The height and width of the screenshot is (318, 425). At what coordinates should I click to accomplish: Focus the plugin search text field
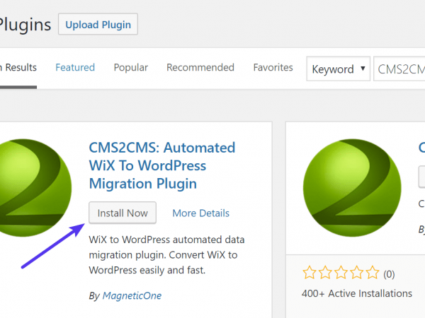(x=399, y=69)
